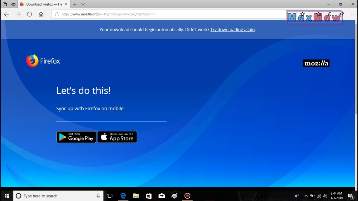
Task: Click the Cortana microphone icon
Action: tap(98, 196)
